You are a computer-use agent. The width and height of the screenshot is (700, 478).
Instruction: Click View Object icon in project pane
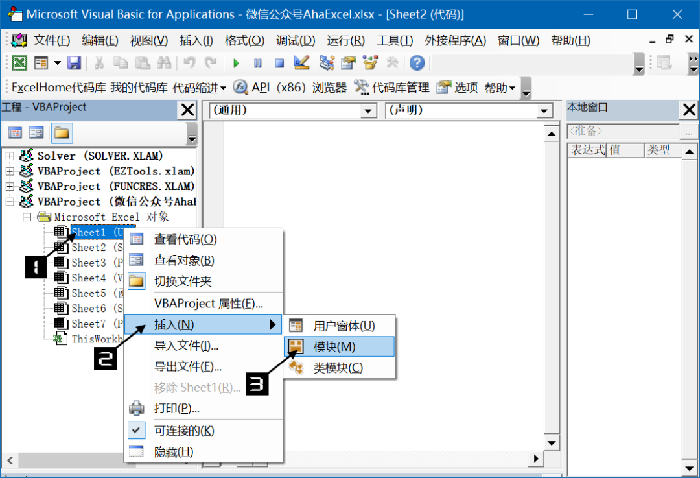36,133
